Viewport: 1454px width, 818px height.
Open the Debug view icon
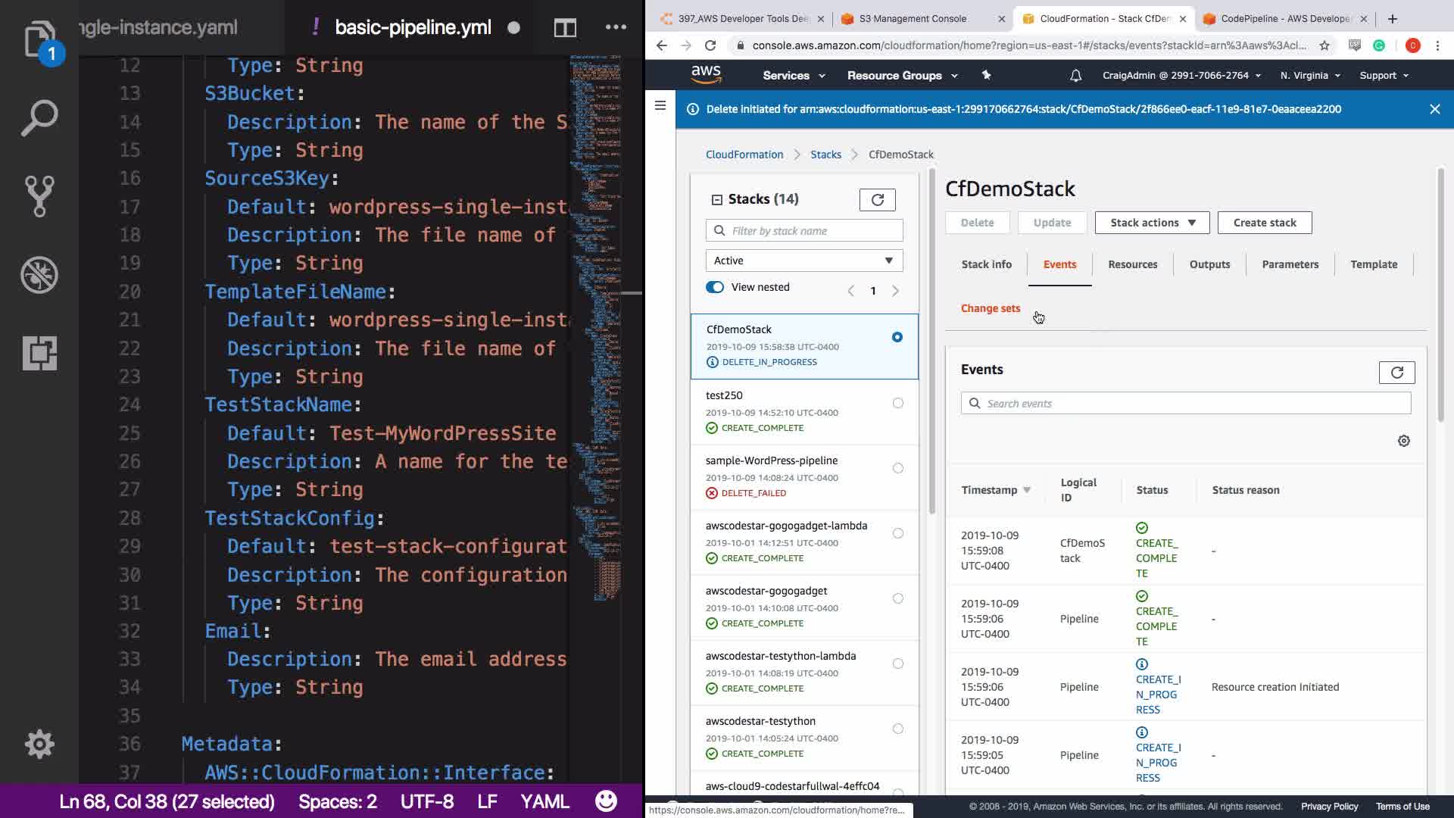[x=39, y=275]
